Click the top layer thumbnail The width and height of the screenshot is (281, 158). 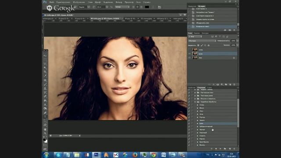pos(195,50)
